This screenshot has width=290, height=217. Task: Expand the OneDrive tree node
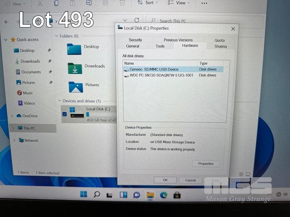point(12,116)
